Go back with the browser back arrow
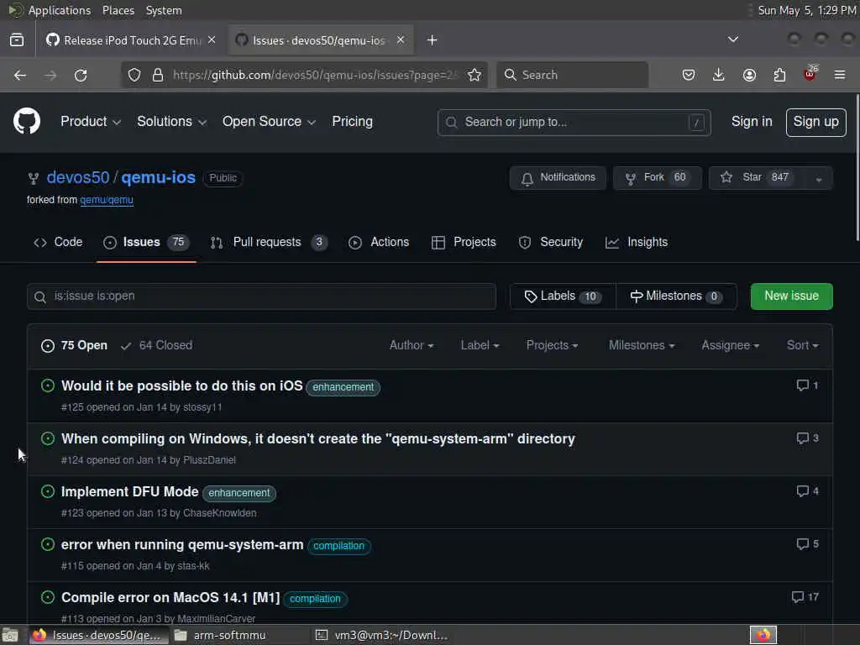860x645 pixels. click(20, 75)
